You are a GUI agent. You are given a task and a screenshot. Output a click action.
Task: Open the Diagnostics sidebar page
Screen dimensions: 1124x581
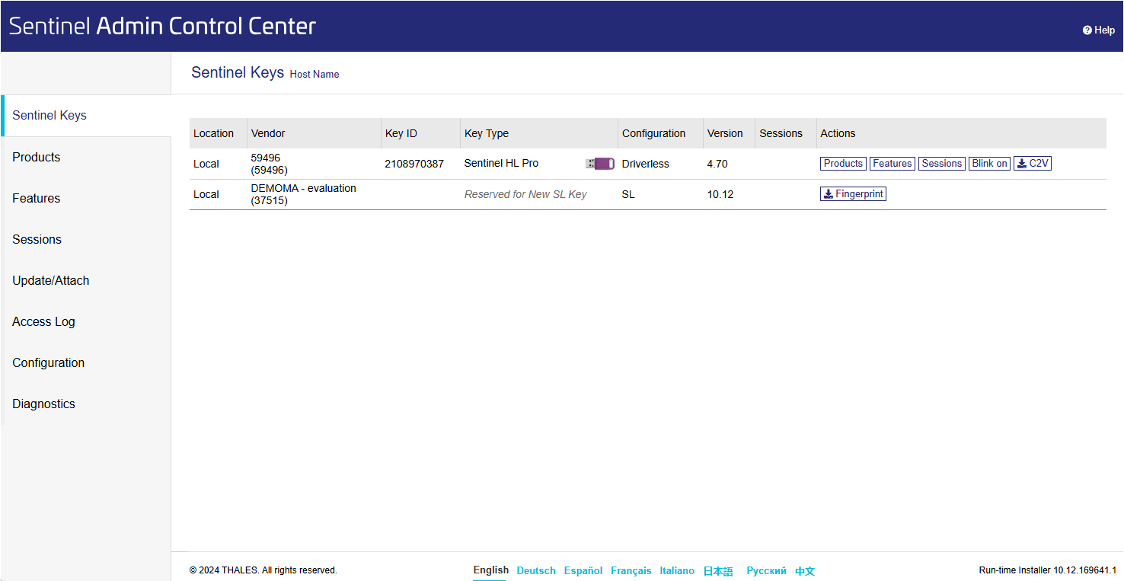[86, 404]
